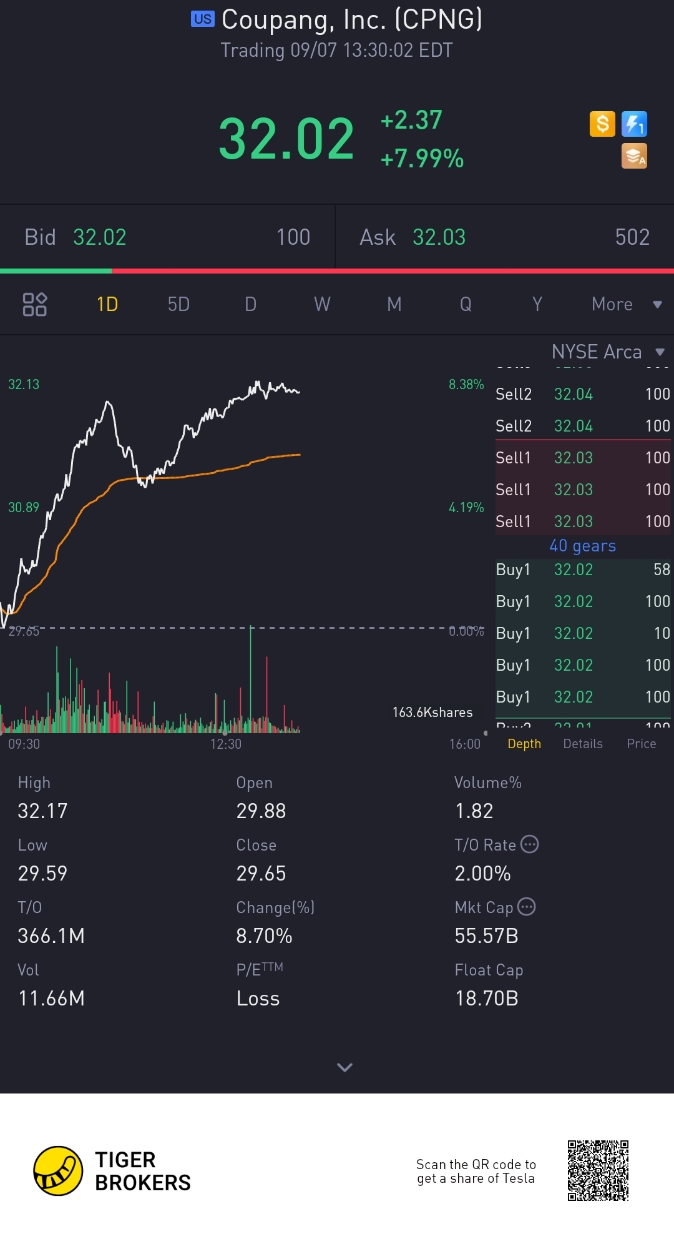Tap the Open value 29.88
674x1249 pixels.
tap(261, 811)
